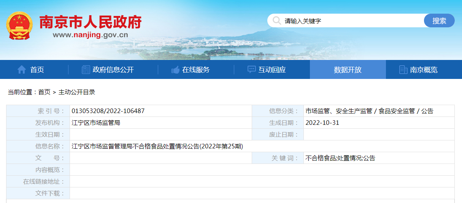This screenshot has width=462, height=203.
Task: Select the chat bubble icon beside 互动回应
Action: [x=252, y=70]
